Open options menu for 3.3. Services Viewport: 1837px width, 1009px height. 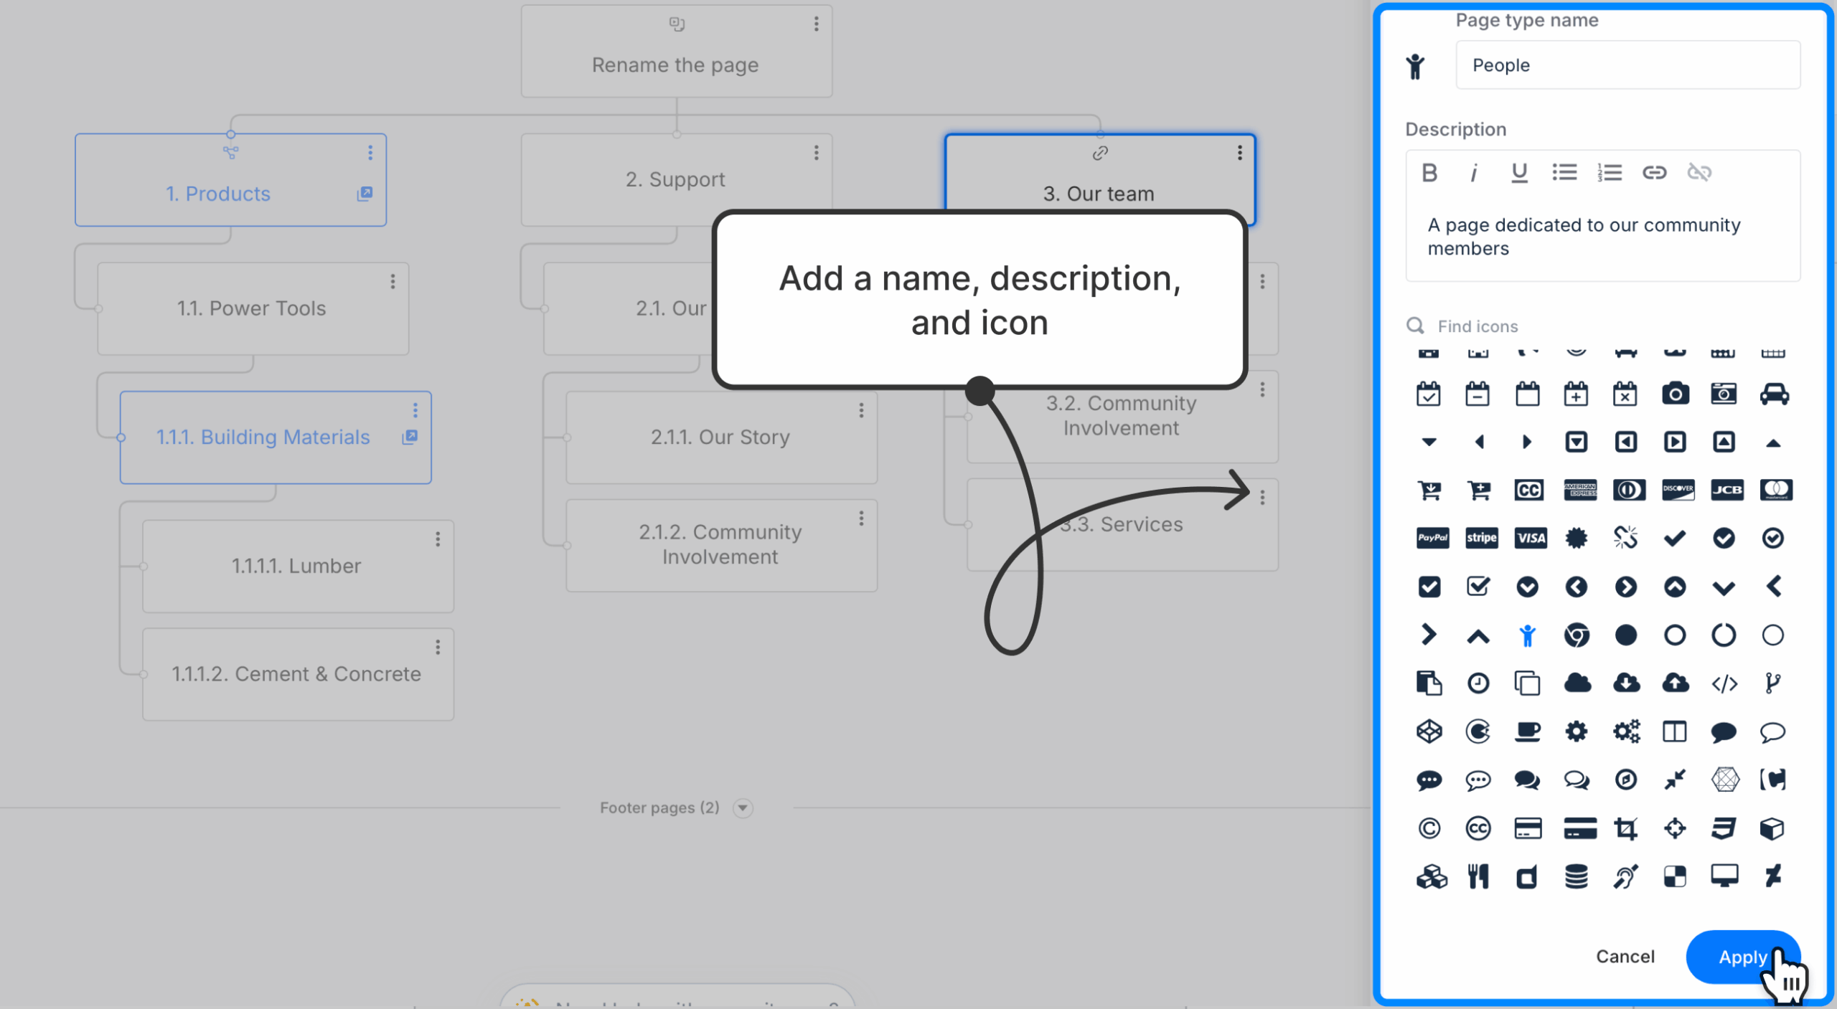point(1262,497)
